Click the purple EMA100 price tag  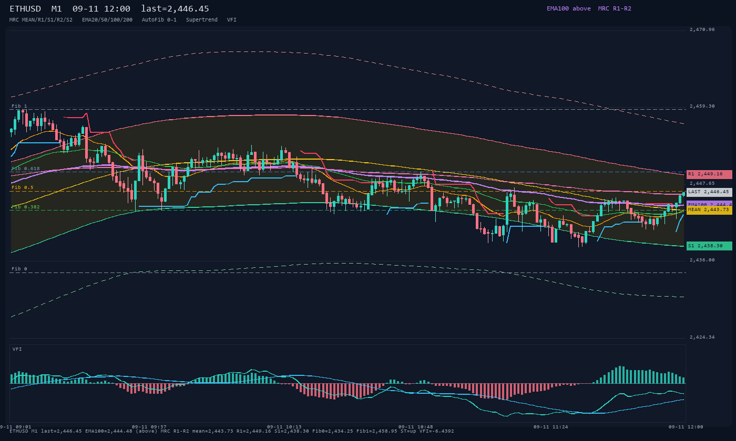click(709, 204)
